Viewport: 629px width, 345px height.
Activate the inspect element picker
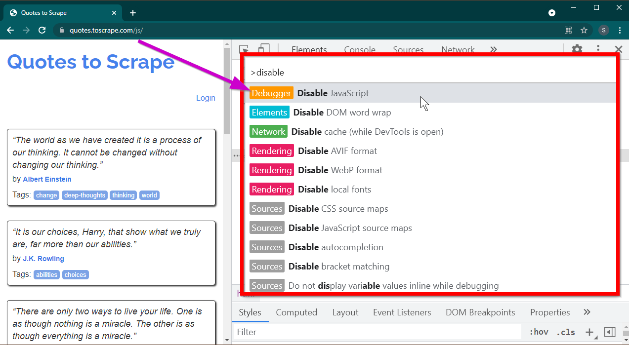pyautogui.click(x=244, y=49)
